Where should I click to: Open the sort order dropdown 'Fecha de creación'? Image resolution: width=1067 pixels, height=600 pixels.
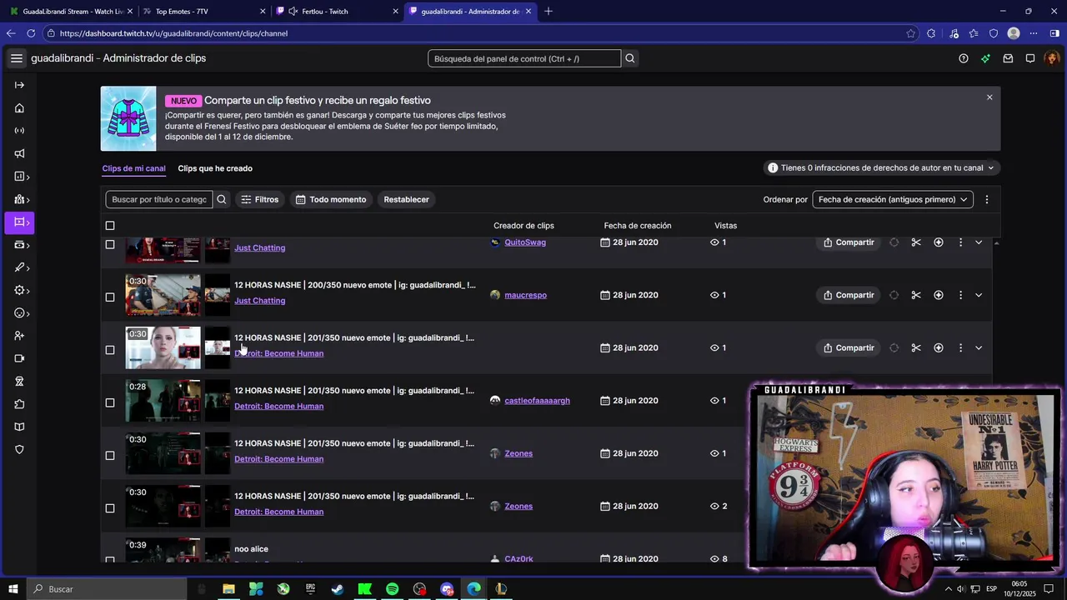(x=893, y=199)
